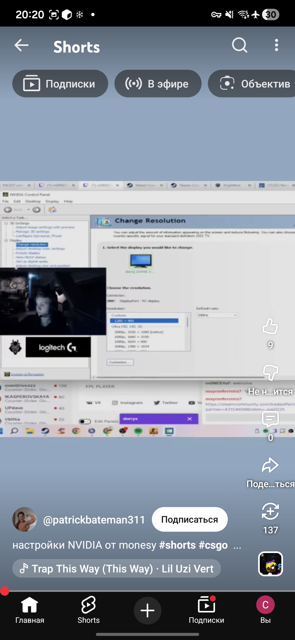Open the Подписки bottom navigation tab
Image resolution: width=295 pixels, height=640 pixels.
point(206,610)
